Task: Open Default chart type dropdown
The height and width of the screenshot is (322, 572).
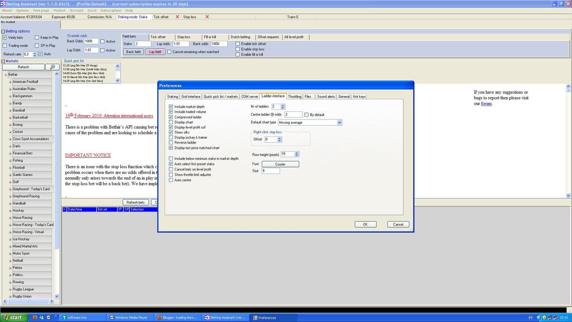Action: [339, 123]
